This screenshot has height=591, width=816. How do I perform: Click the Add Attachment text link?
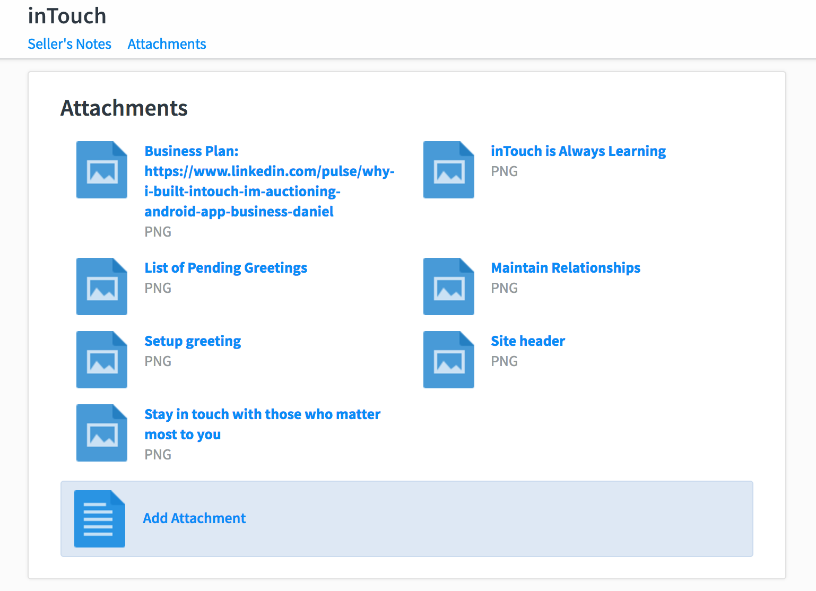194,518
